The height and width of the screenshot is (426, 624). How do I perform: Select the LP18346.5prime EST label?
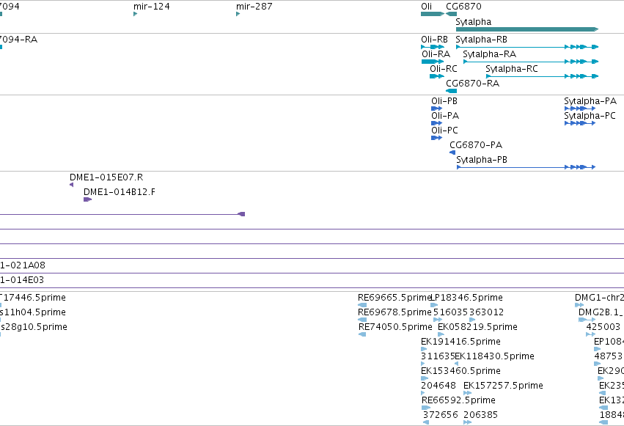(x=467, y=298)
